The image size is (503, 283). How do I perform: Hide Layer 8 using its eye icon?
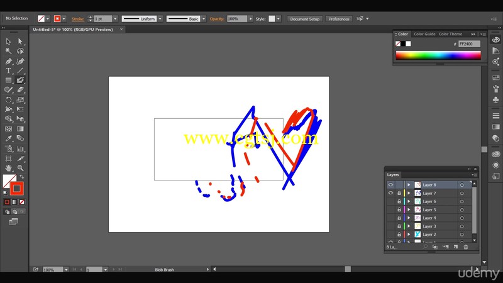pos(390,185)
